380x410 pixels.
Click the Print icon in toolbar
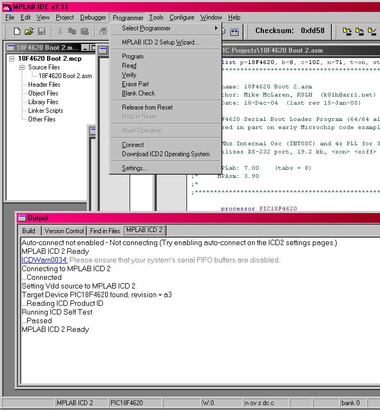pyautogui.click(x=104, y=31)
